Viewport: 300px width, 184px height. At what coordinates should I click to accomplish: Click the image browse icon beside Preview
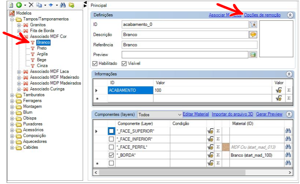(x=253, y=55)
